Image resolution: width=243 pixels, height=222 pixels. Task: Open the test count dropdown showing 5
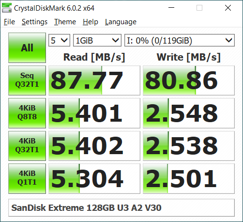(x=59, y=40)
